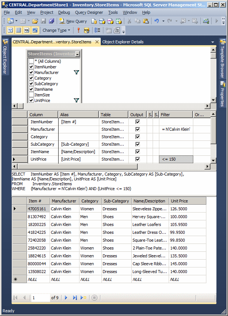Click the Copy icon
The height and width of the screenshot is (316, 228).
coord(138,21)
